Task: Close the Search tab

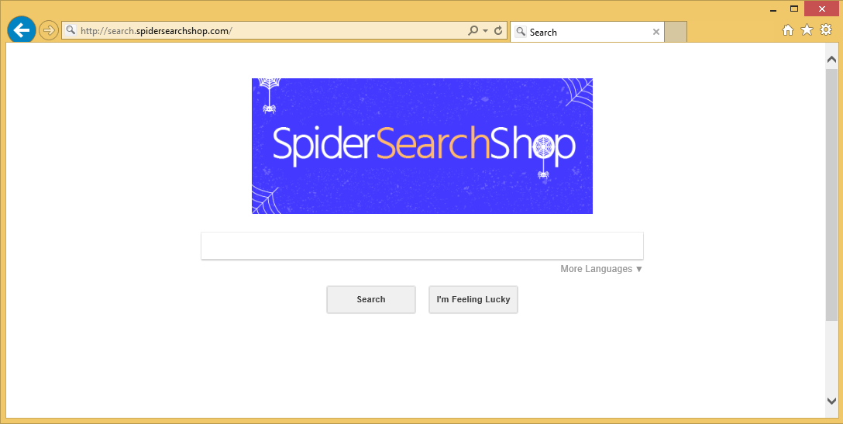Action: tap(656, 32)
